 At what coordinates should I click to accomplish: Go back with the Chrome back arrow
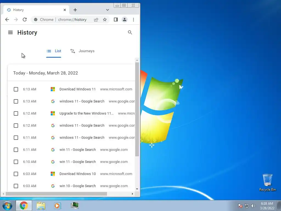click(7, 20)
